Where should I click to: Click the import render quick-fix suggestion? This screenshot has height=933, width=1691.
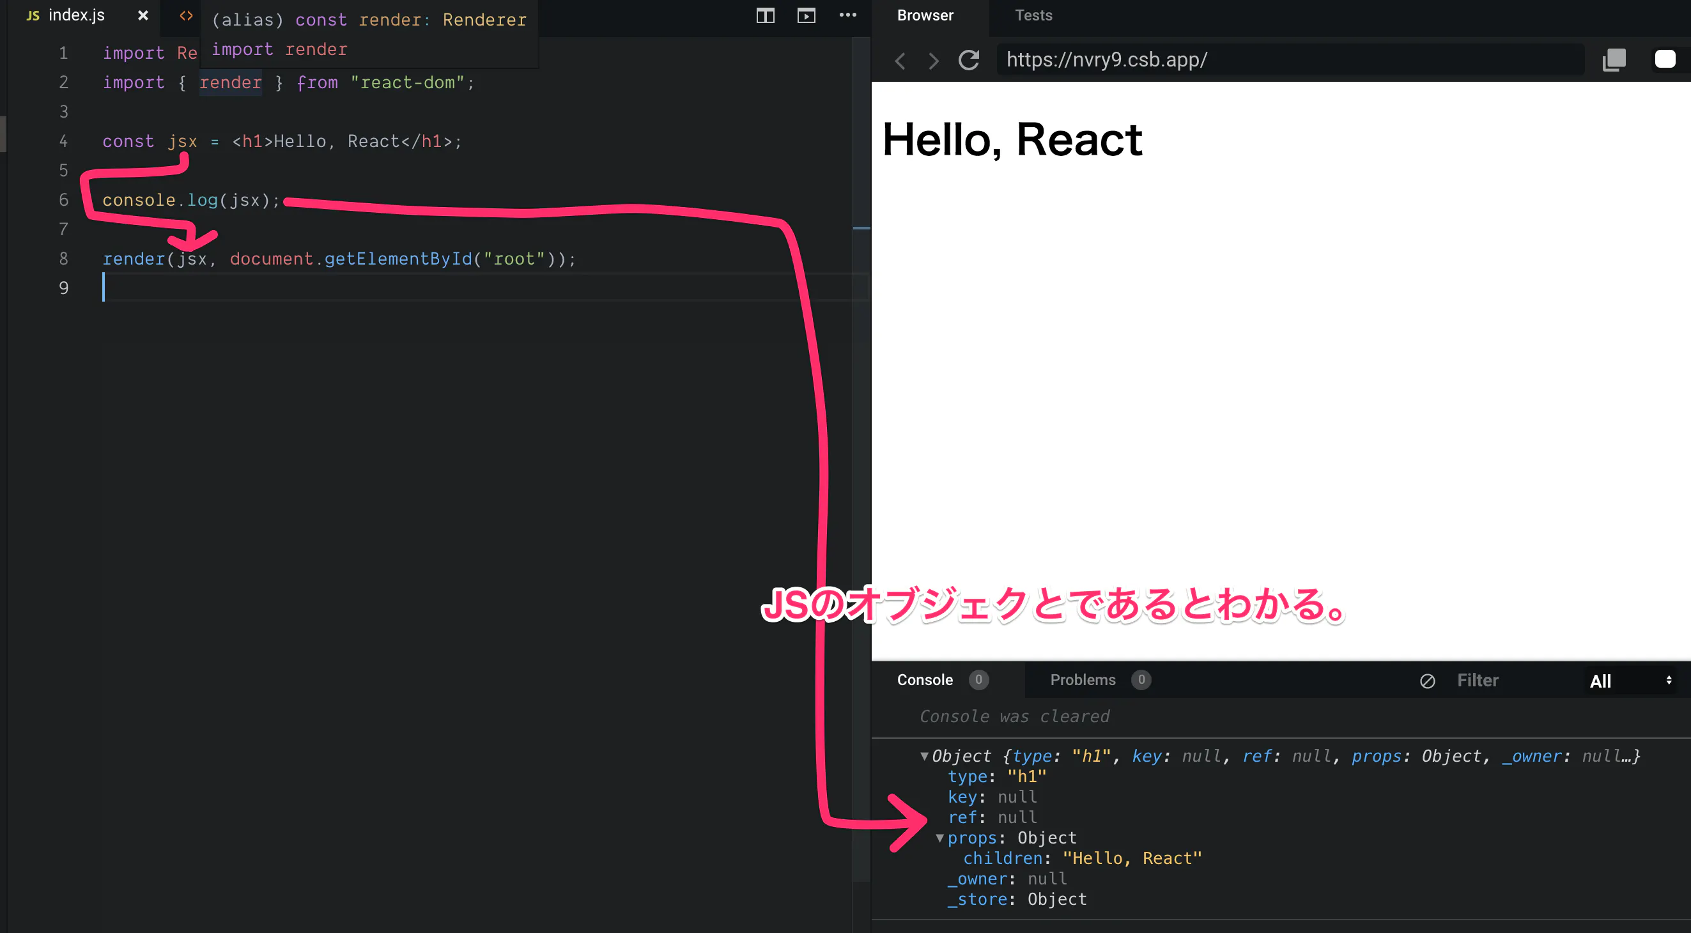[279, 49]
